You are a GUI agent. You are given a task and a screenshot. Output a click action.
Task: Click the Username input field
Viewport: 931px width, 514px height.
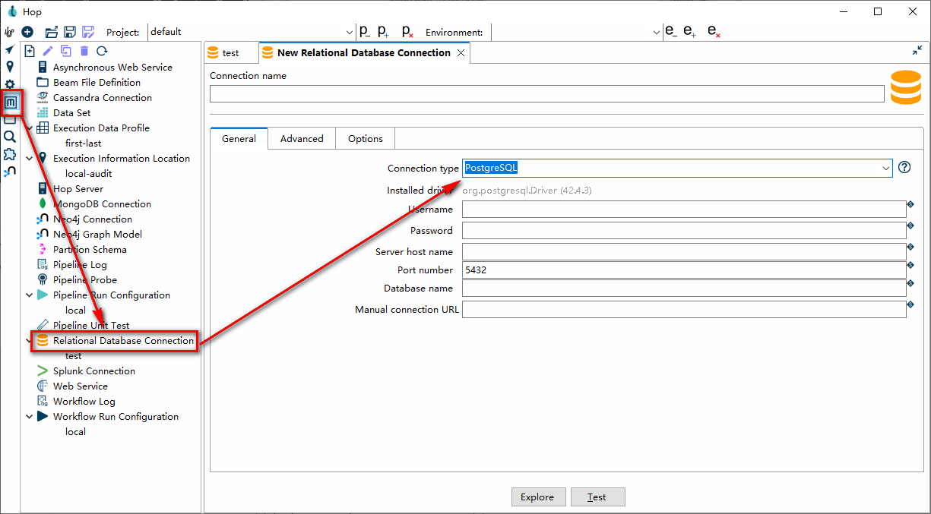684,210
